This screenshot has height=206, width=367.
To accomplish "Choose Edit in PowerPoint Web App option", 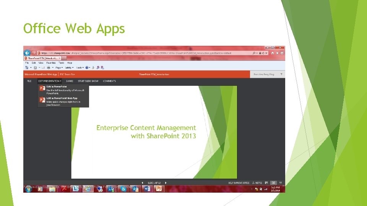I will coord(63,101).
